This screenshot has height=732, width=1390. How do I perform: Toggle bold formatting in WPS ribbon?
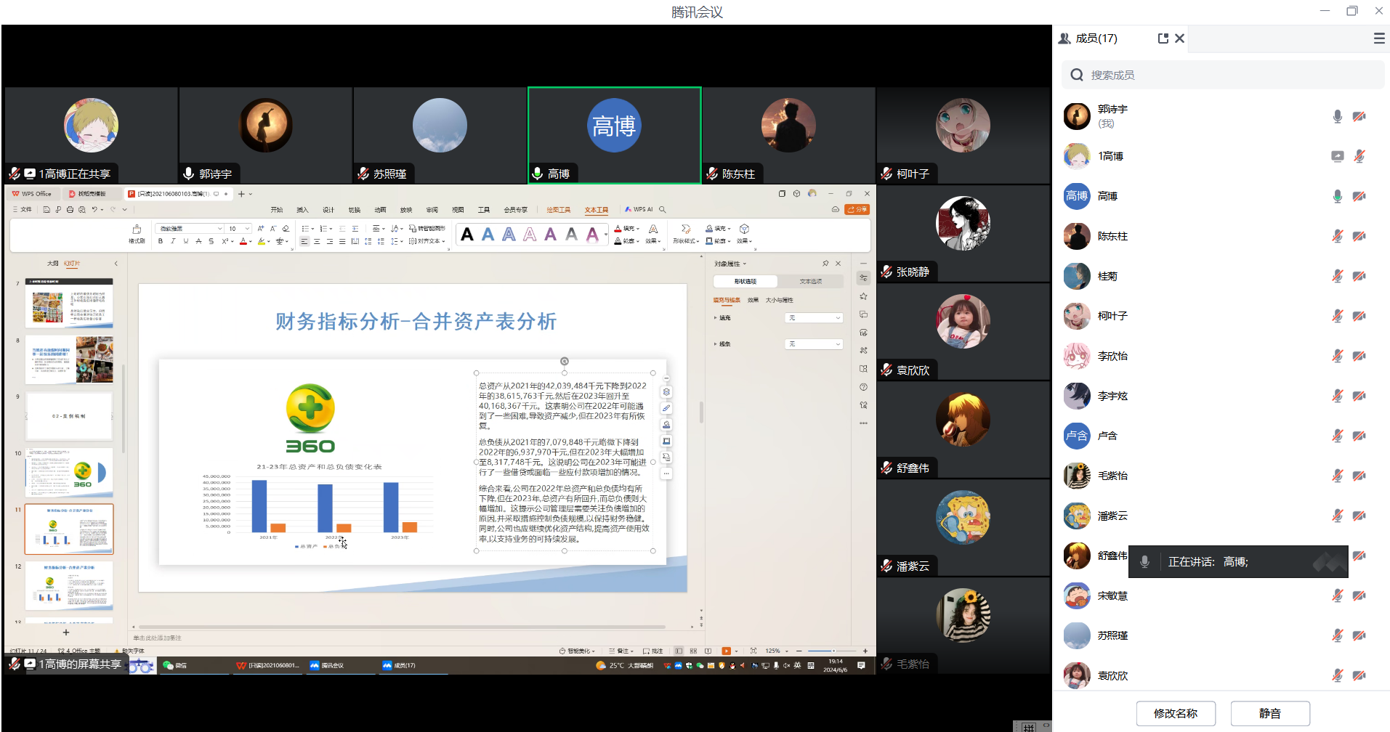(161, 241)
